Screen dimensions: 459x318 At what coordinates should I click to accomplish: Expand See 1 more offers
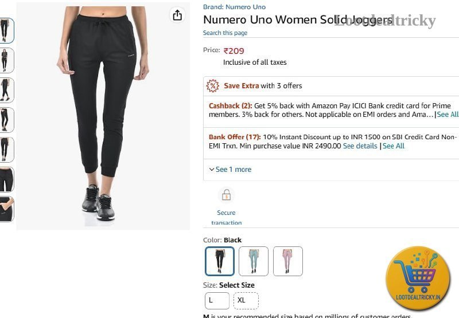(231, 170)
